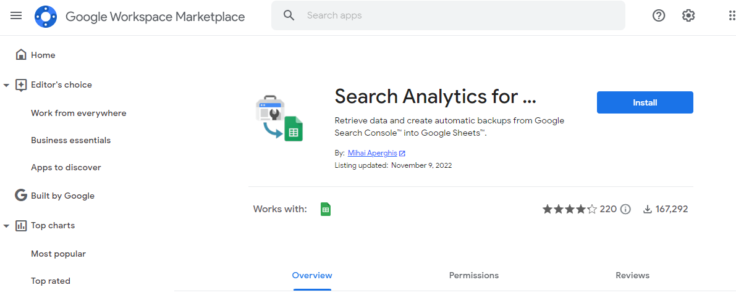Image resolution: width=736 pixels, height=298 pixels.
Task: Click the external link icon beside Mihai Aperghis
Action: pos(402,153)
